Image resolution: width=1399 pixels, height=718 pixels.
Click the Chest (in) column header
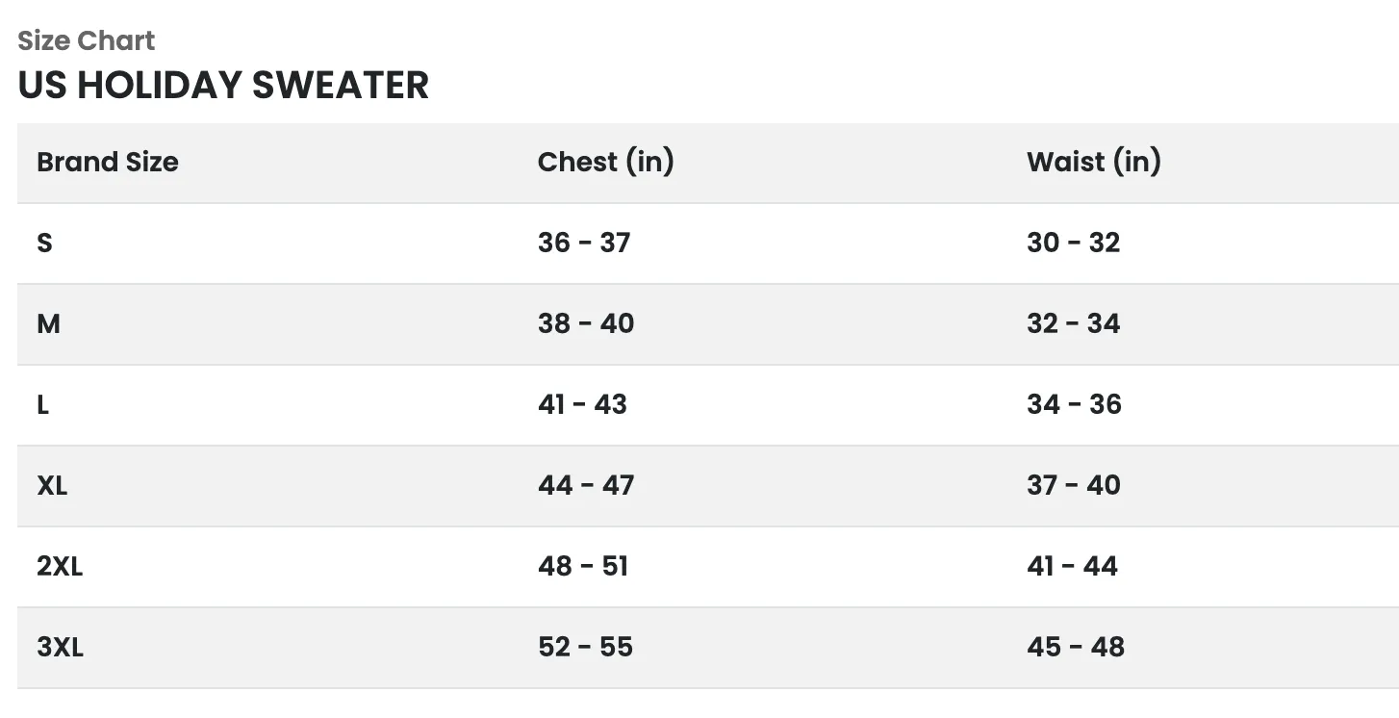coord(605,162)
